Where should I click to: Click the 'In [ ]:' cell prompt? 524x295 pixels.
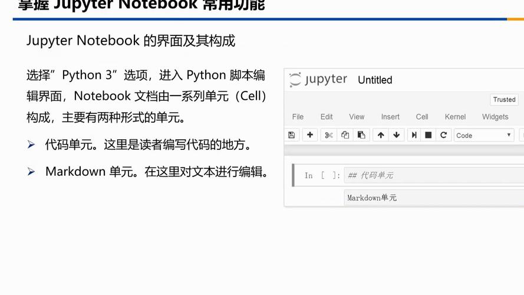coord(322,175)
